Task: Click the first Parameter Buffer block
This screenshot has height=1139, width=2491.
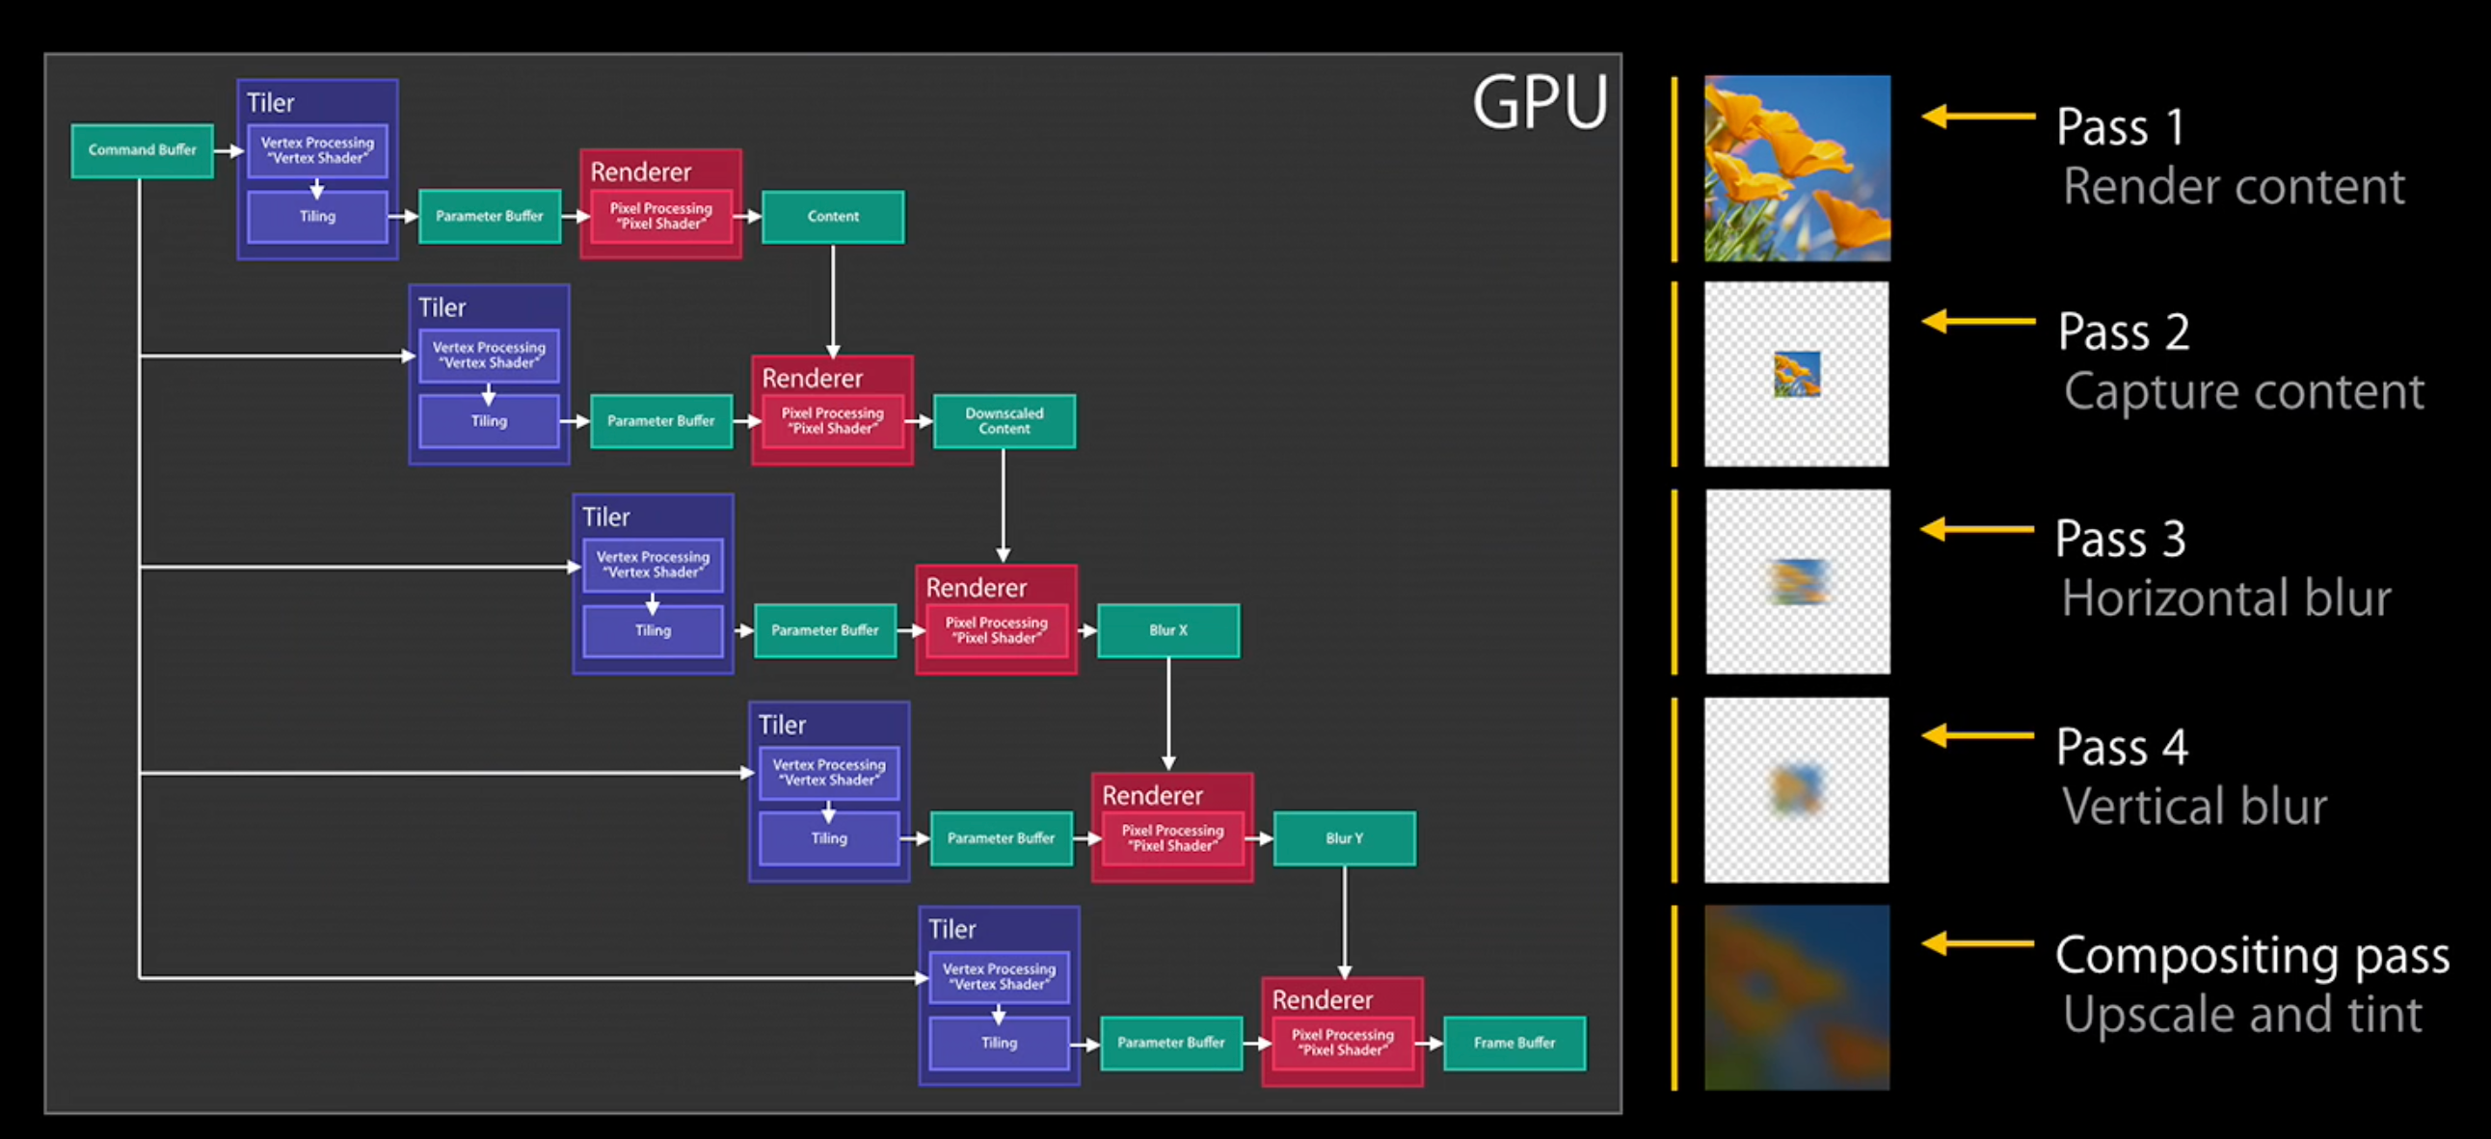Action: tap(490, 217)
